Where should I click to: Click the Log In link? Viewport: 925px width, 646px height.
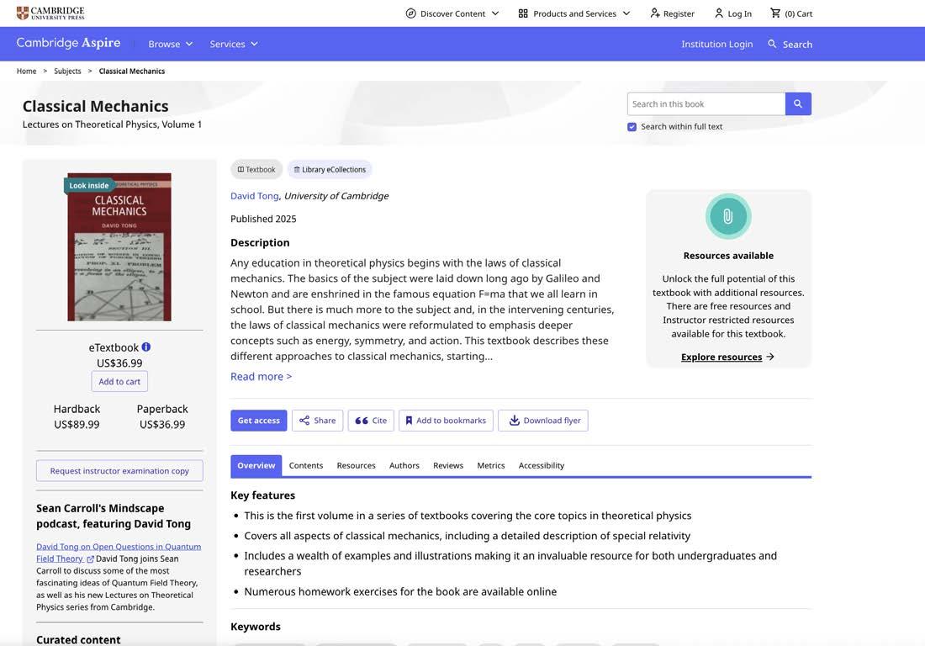coord(732,13)
